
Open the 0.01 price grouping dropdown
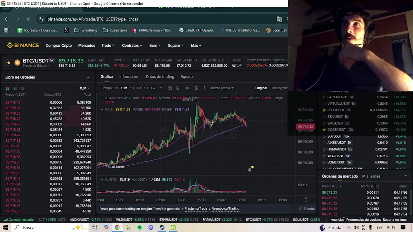click(x=85, y=88)
